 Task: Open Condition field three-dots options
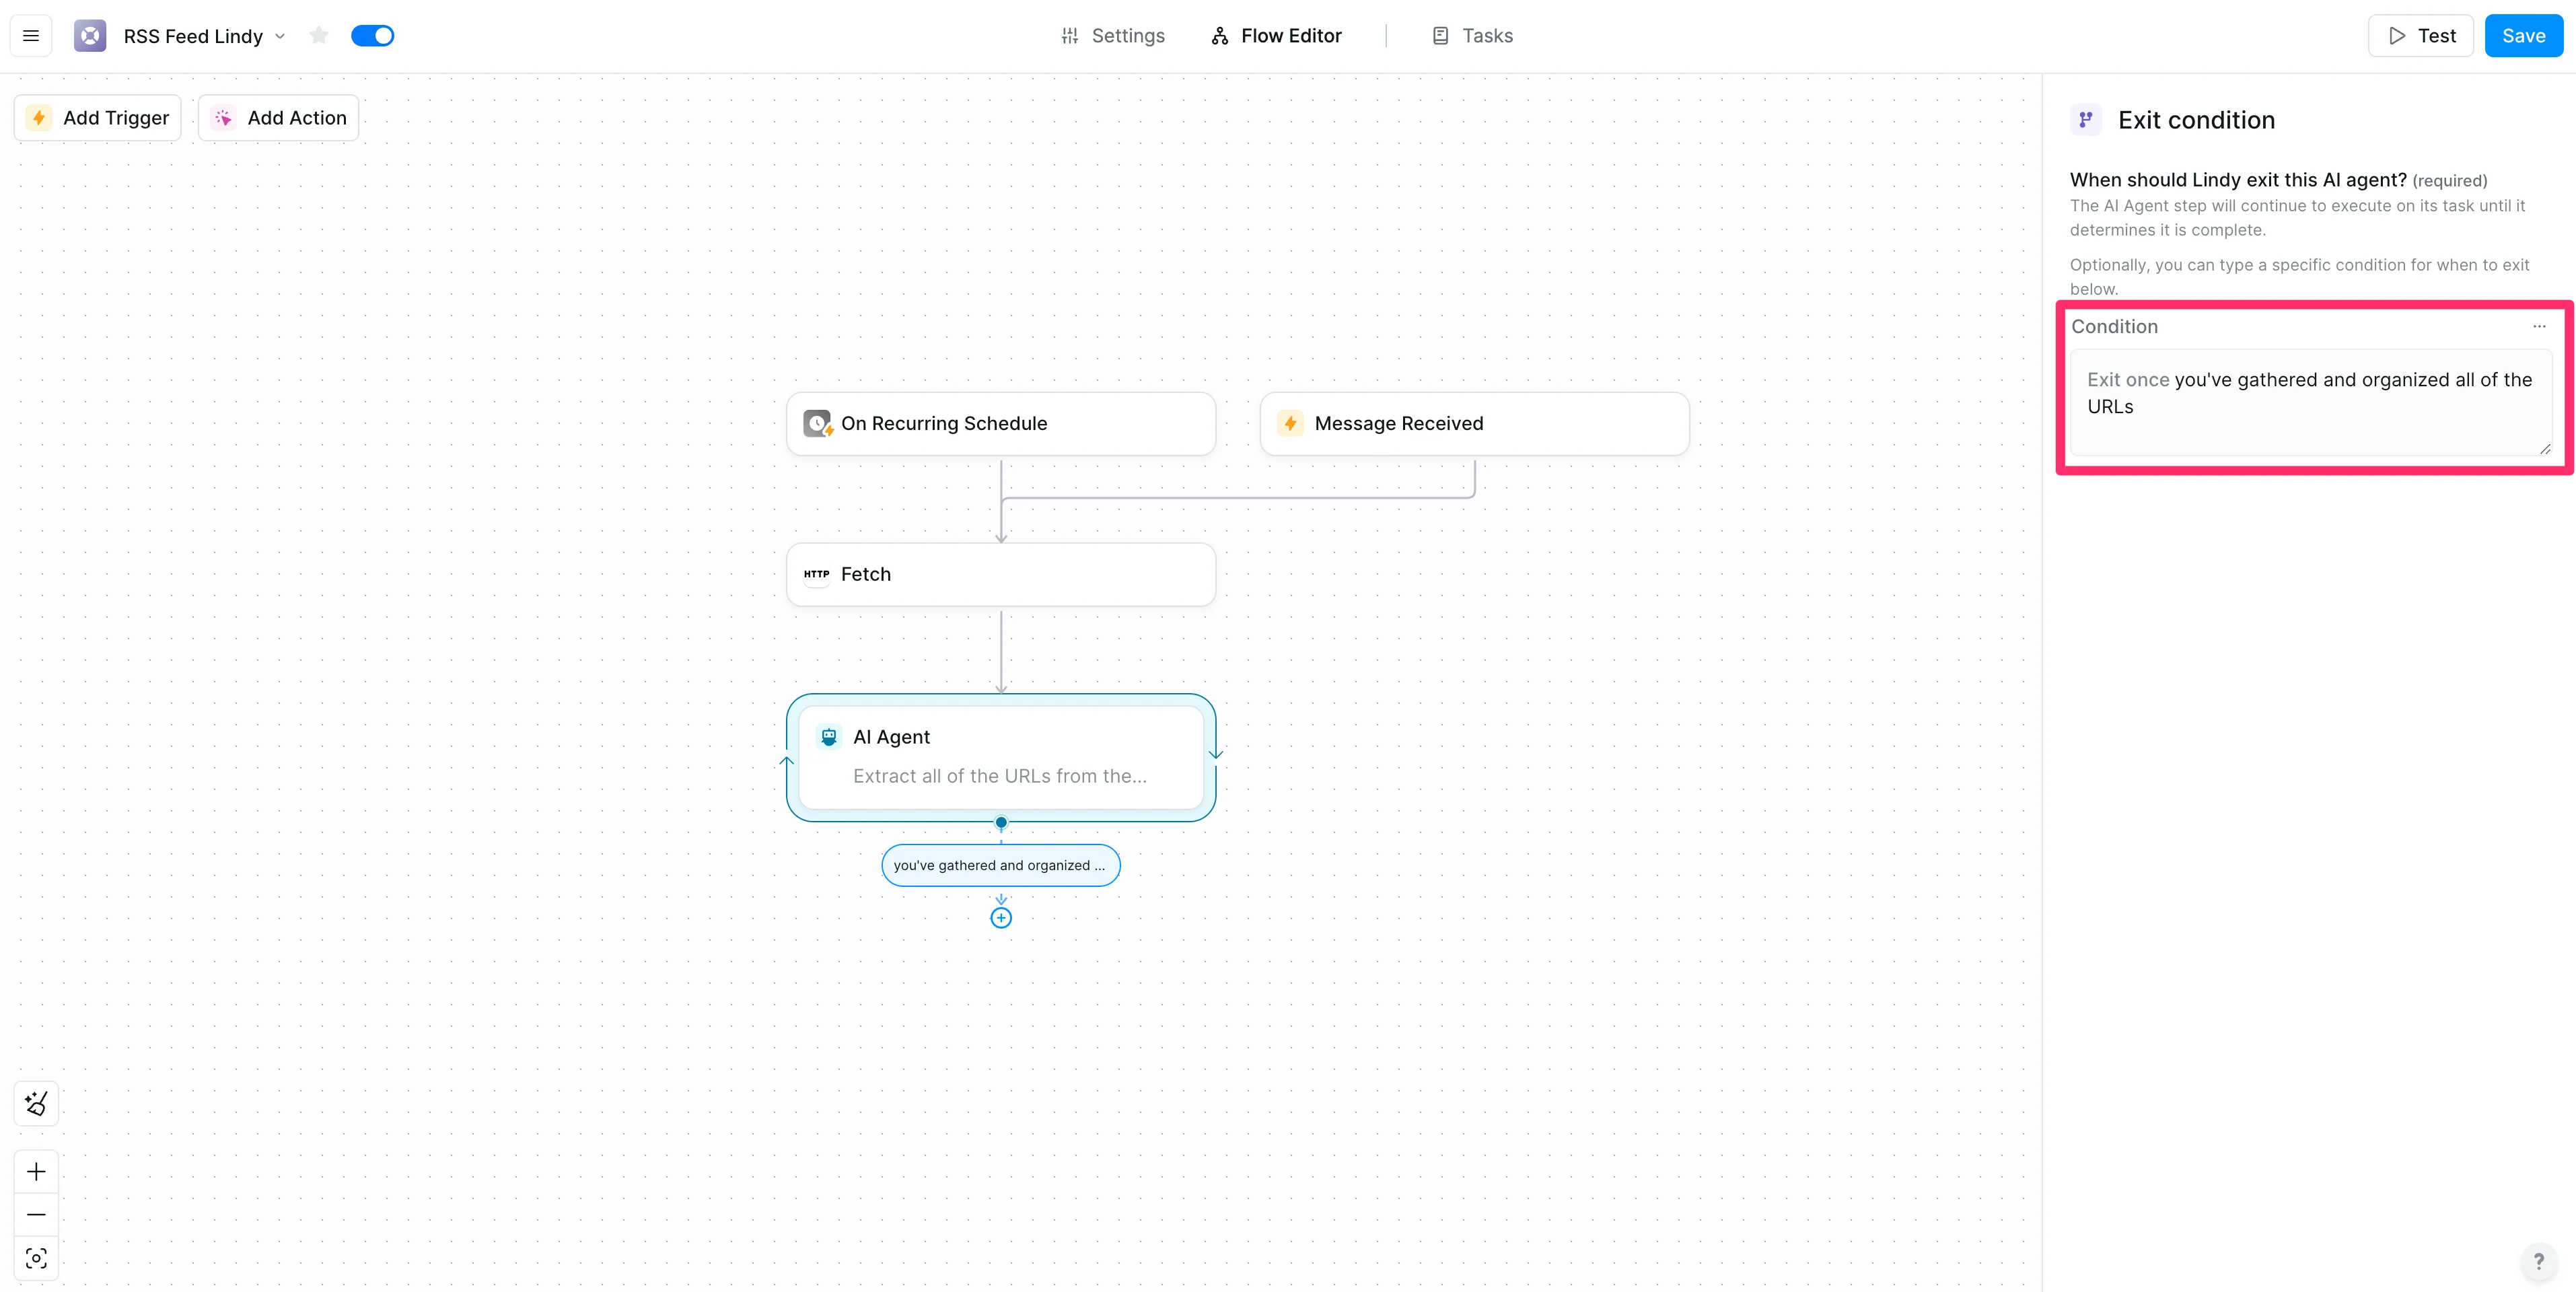click(x=2539, y=326)
